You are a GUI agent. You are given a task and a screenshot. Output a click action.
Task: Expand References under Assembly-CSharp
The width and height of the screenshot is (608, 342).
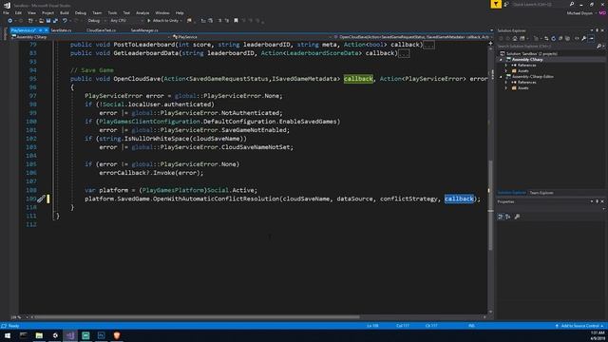pos(506,66)
